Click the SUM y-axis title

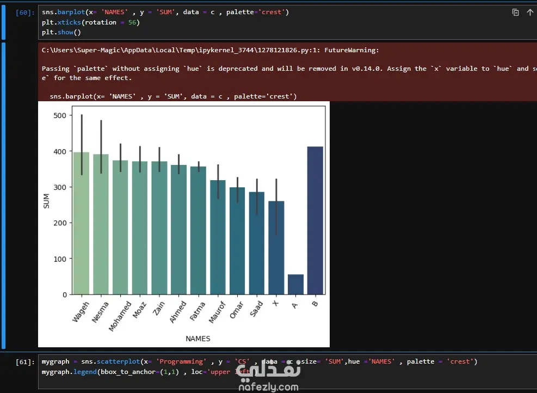tap(46, 201)
